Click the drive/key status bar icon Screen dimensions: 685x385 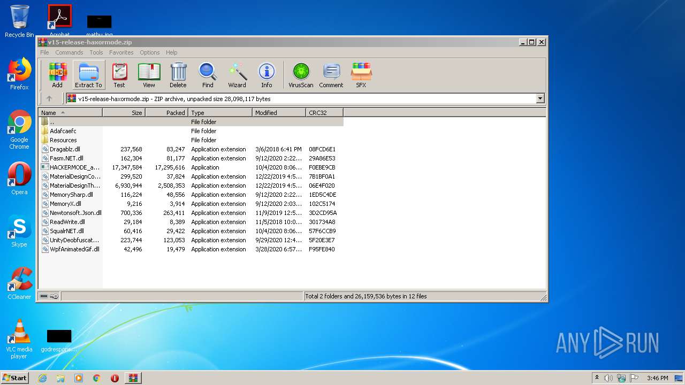pyautogui.click(x=49, y=296)
